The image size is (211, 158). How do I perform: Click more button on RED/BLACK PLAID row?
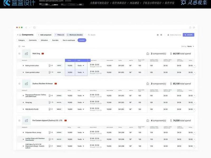(194, 109)
